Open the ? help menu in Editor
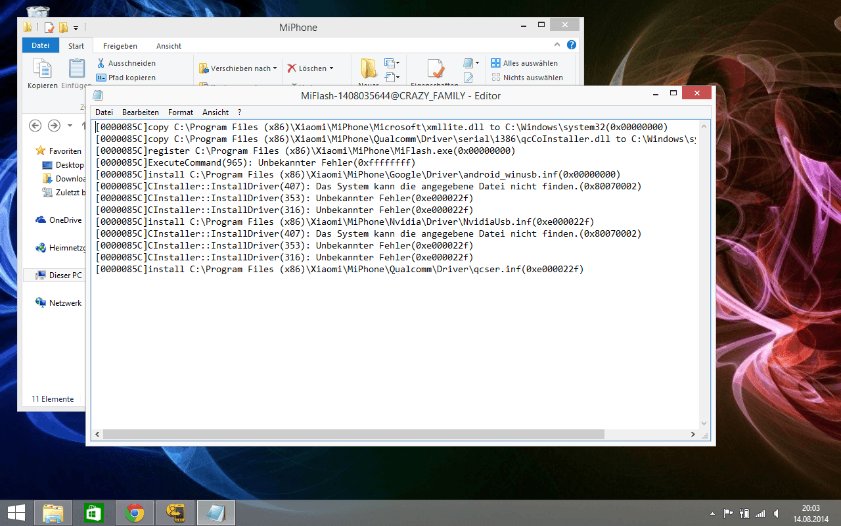This screenshot has width=841, height=526. point(240,112)
